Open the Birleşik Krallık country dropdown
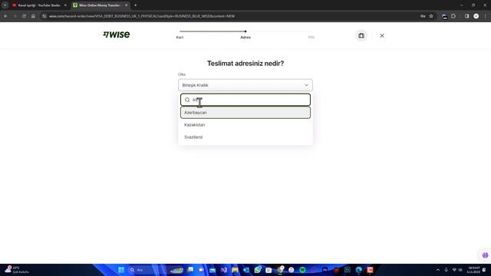The image size is (491, 276). tap(245, 85)
